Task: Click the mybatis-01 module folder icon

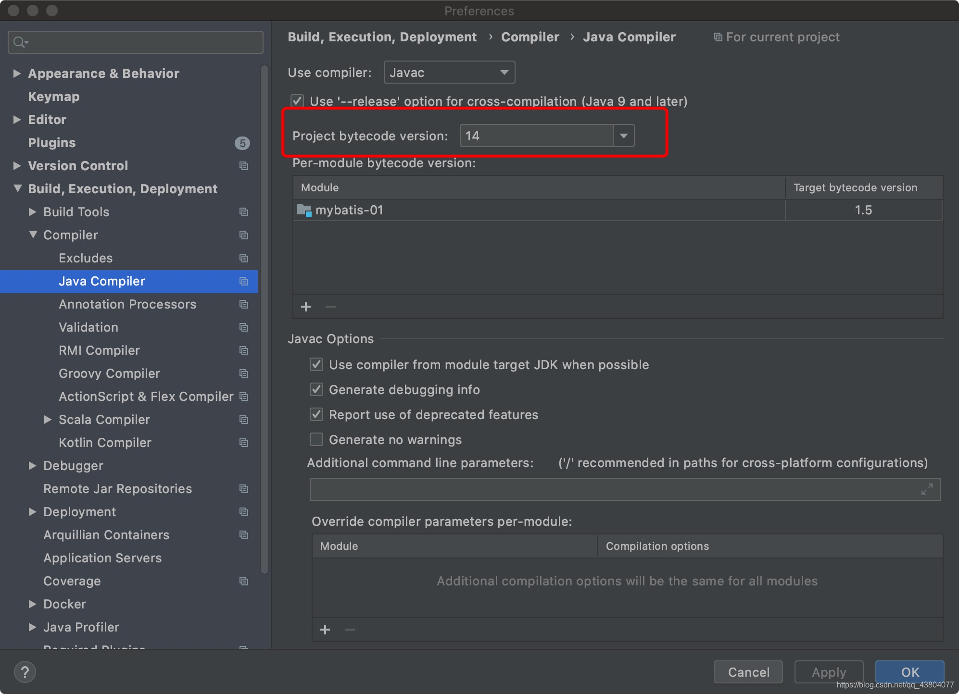Action: click(304, 210)
